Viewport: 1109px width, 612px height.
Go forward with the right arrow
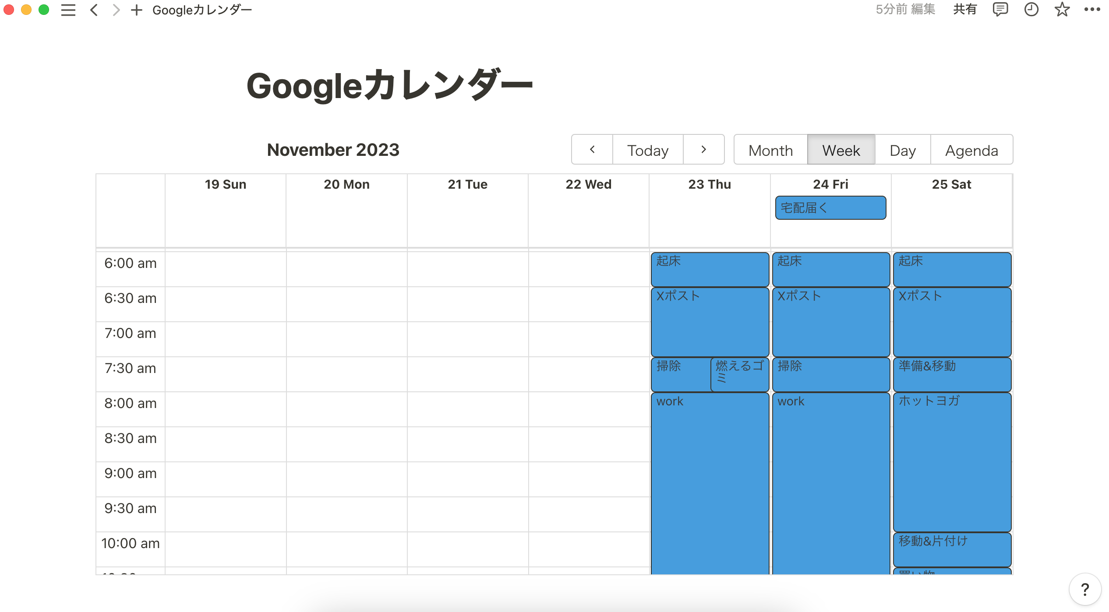point(116,10)
